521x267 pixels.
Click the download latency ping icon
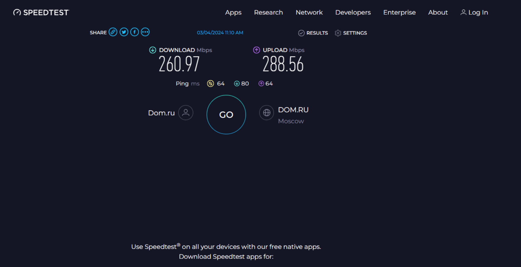click(237, 84)
